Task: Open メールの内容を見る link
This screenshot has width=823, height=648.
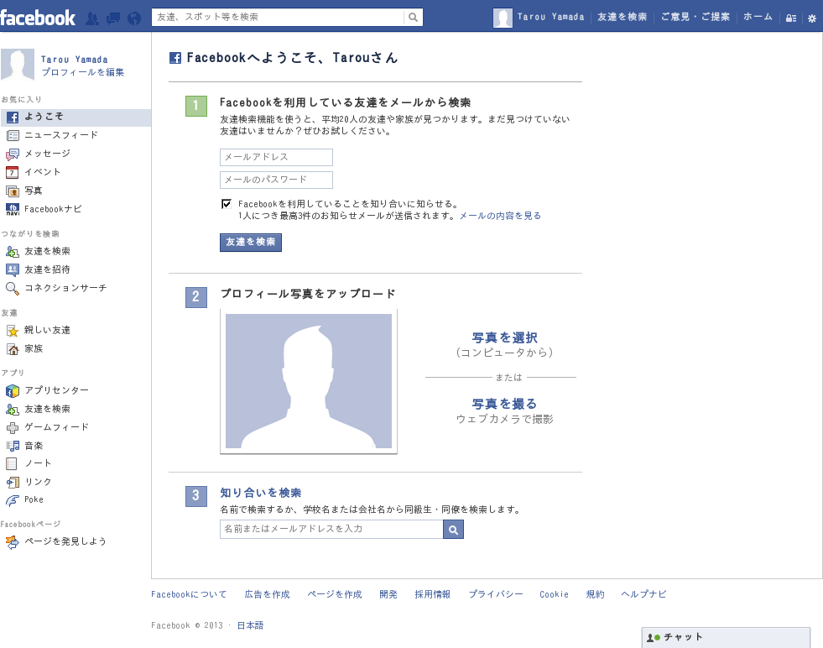Action: [x=500, y=216]
